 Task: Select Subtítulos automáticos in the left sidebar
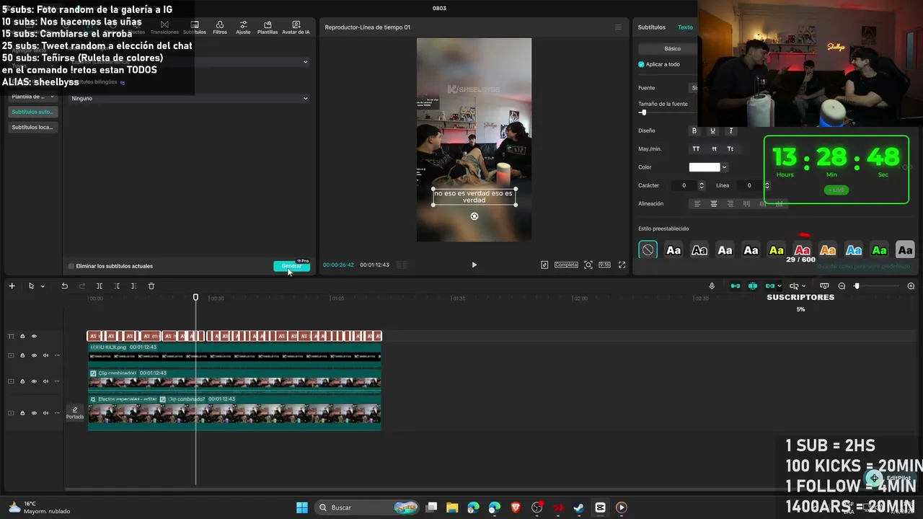pos(33,112)
